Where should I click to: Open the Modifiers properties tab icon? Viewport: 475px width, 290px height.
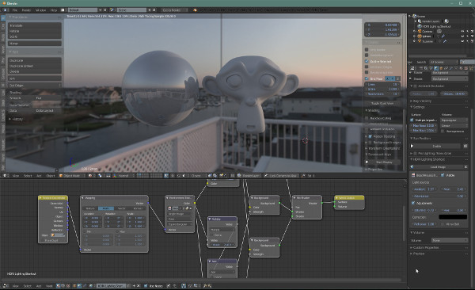tap(451, 68)
